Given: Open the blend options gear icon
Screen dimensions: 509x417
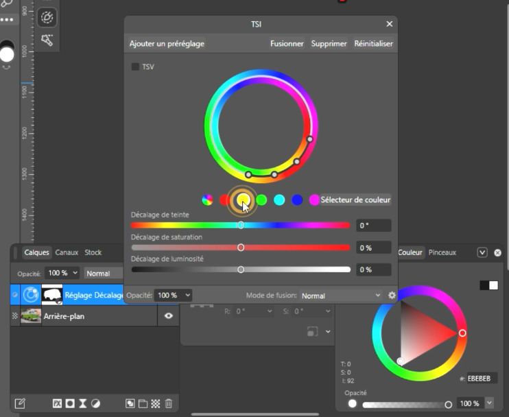Looking at the screenshot, I should pos(392,296).
